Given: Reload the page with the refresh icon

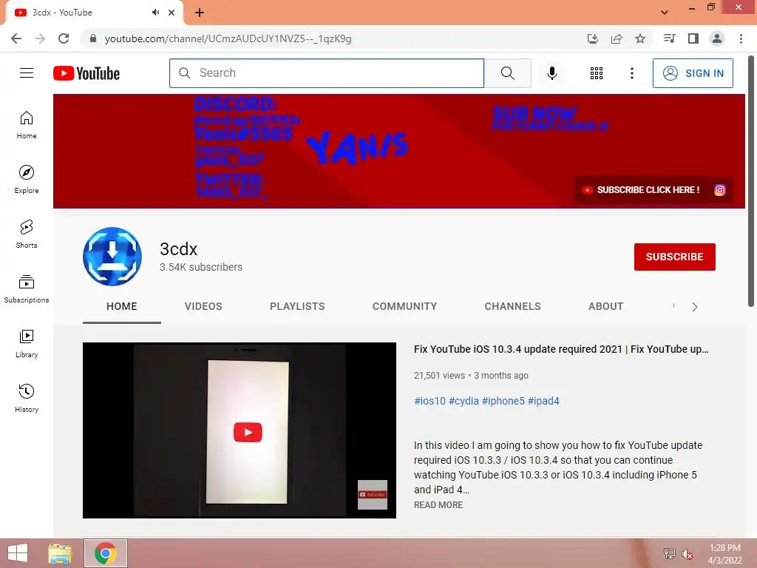Looking at the screenshot, I should (64, 38).
